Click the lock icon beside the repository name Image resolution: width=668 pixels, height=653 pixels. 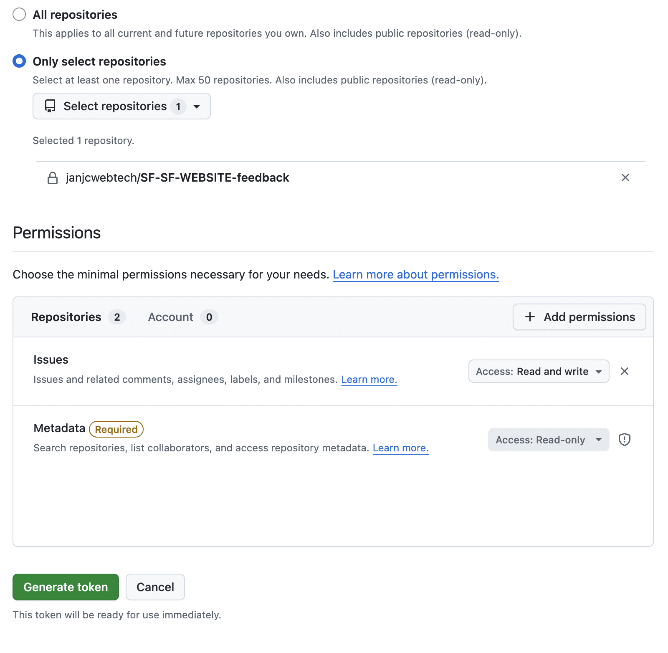click(53, 178)
